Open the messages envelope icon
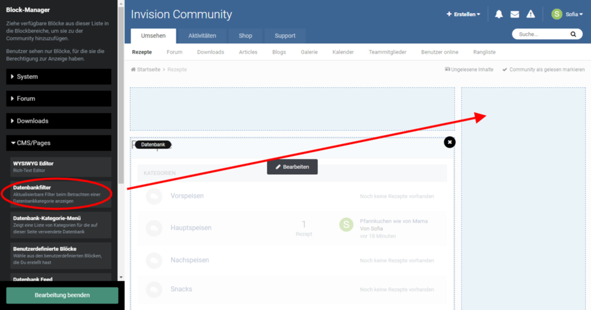 tap(515, 14)
